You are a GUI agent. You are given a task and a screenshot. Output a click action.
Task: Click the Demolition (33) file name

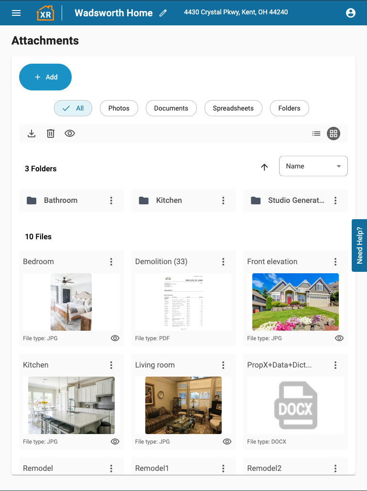[162, 262]
